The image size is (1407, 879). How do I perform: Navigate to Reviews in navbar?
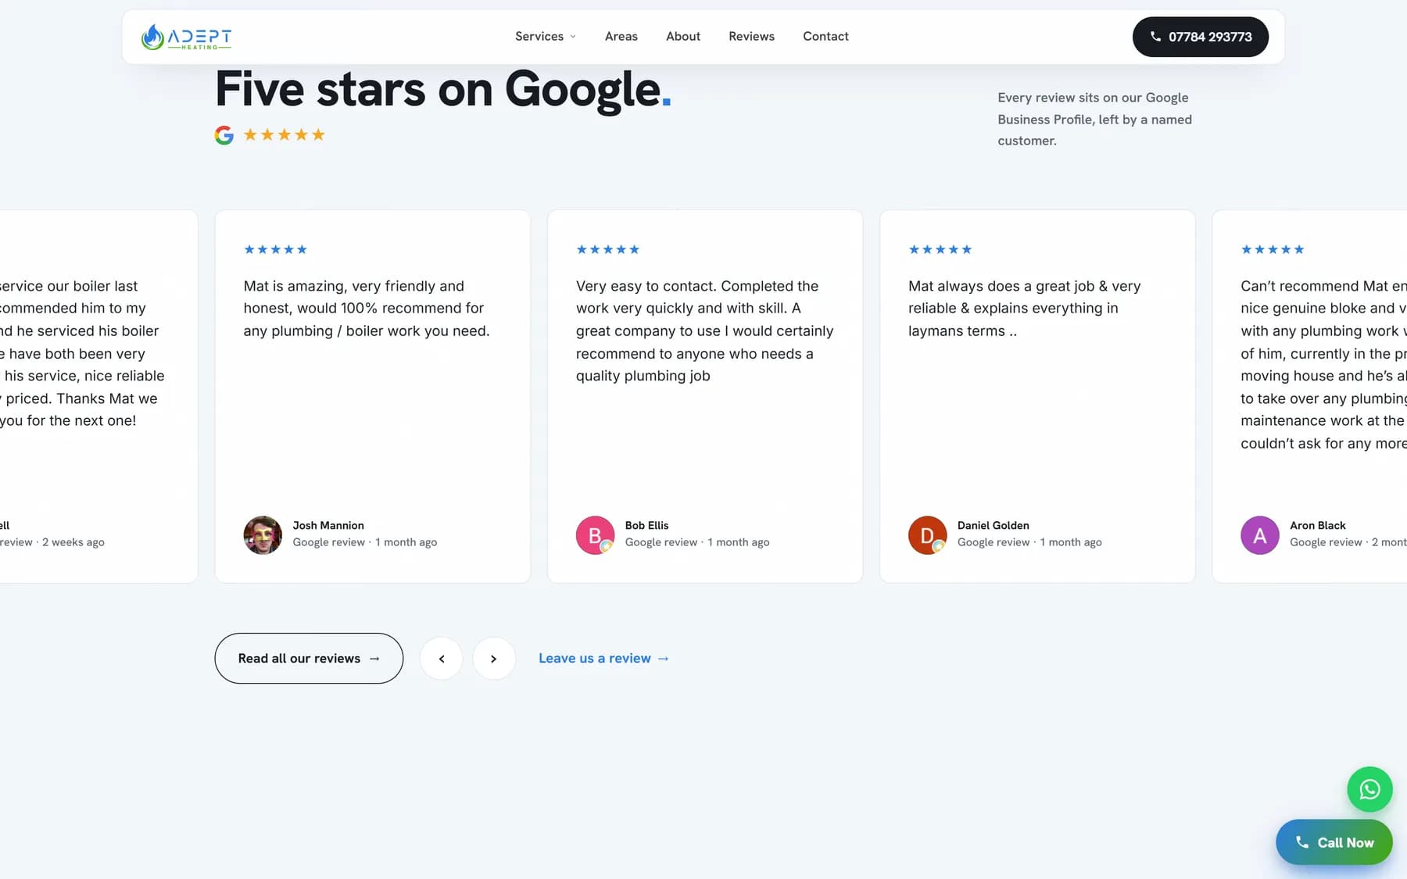(751, 37)
